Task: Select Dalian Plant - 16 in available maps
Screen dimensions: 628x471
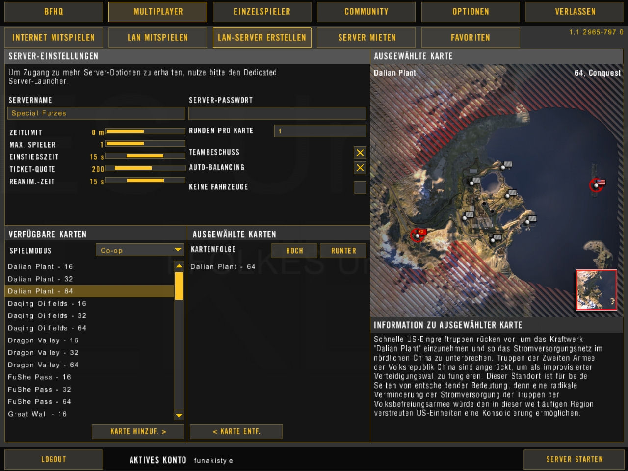Action: (x=89, y=267)
